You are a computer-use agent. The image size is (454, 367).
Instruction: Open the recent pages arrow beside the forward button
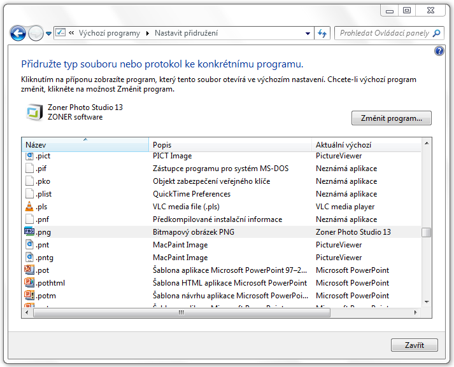[x=48, y=34]
